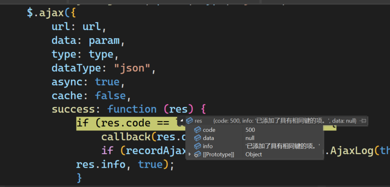Click 'AjaxLog' method call in the editor

coord(352,151)
